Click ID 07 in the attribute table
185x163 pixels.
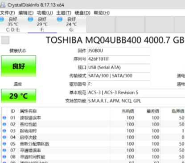(x=13, y=151)
